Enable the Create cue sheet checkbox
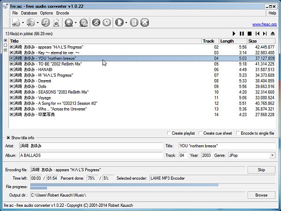281x211 pixels. point(200,133)
